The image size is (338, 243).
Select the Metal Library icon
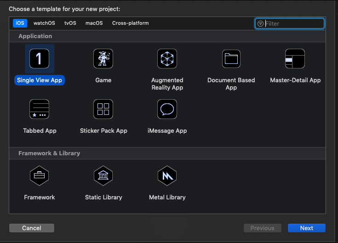click(167, 175)
